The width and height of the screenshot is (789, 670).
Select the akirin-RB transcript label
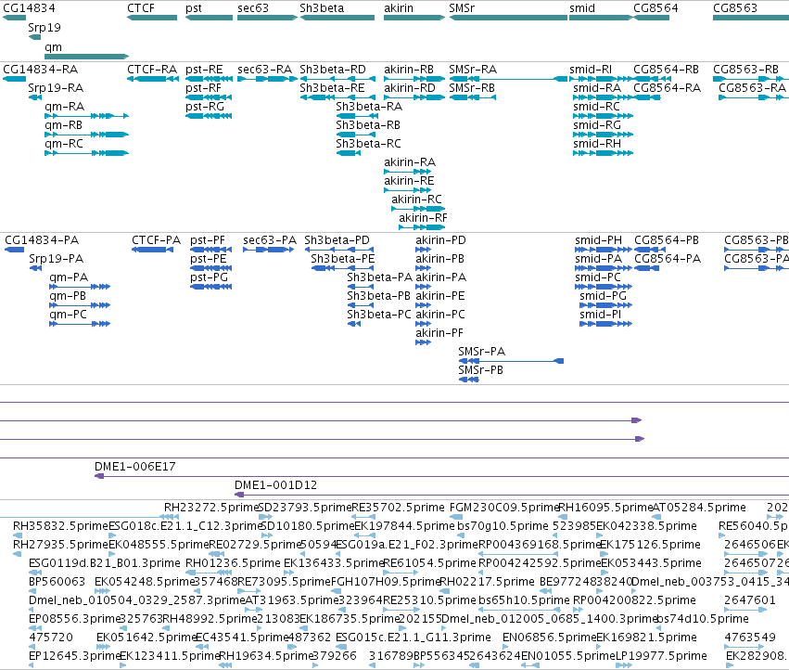pyautogui.click(x=409, y=69)
